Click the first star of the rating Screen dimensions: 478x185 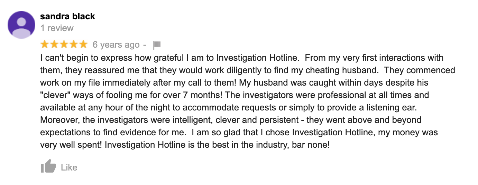(x=45, y=45)
